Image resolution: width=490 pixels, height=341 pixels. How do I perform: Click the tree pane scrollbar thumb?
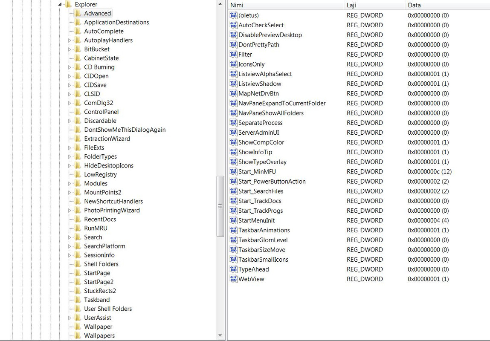pos(220,206)
